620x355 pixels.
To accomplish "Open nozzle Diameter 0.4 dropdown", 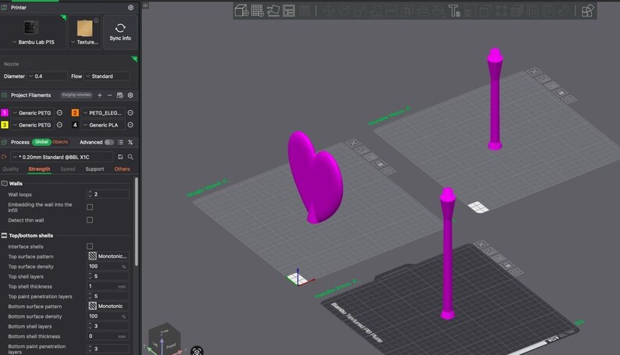I will pyautogui.click(x=47, y=76).
